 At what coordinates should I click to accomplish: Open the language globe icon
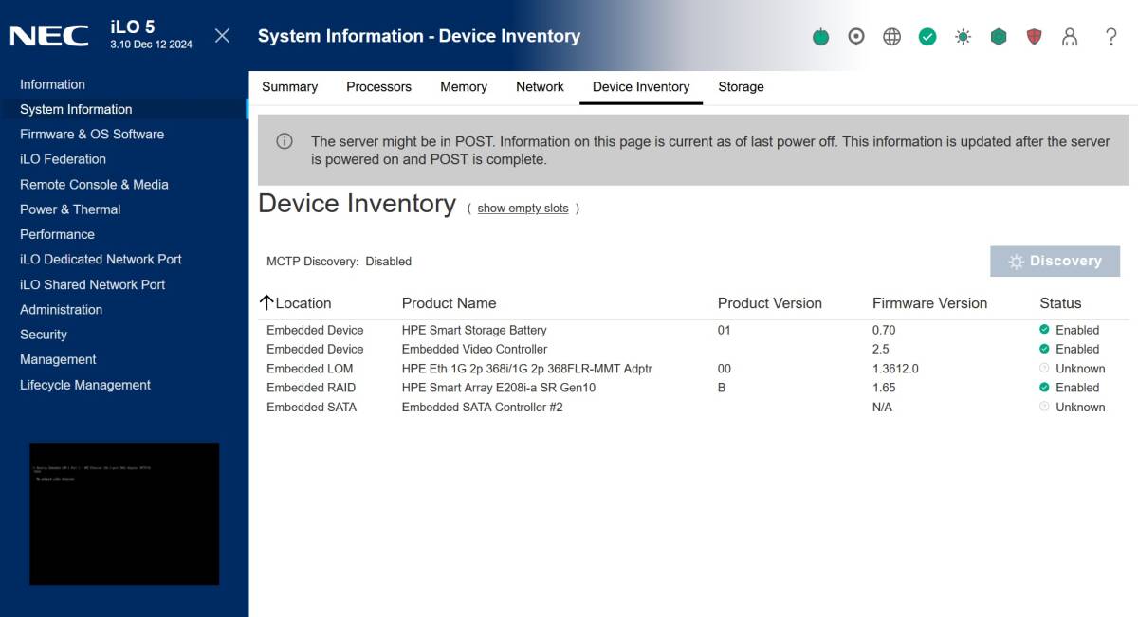coord(891,37)
